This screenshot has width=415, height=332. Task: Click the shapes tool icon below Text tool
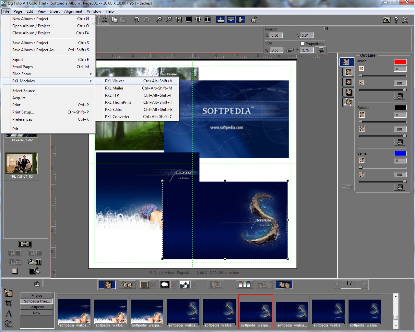click(9, 323)
